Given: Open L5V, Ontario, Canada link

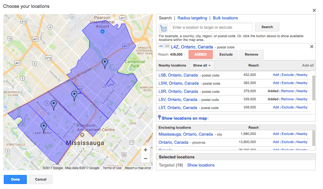Looking at the screenshot, I should tap(178, 100).
